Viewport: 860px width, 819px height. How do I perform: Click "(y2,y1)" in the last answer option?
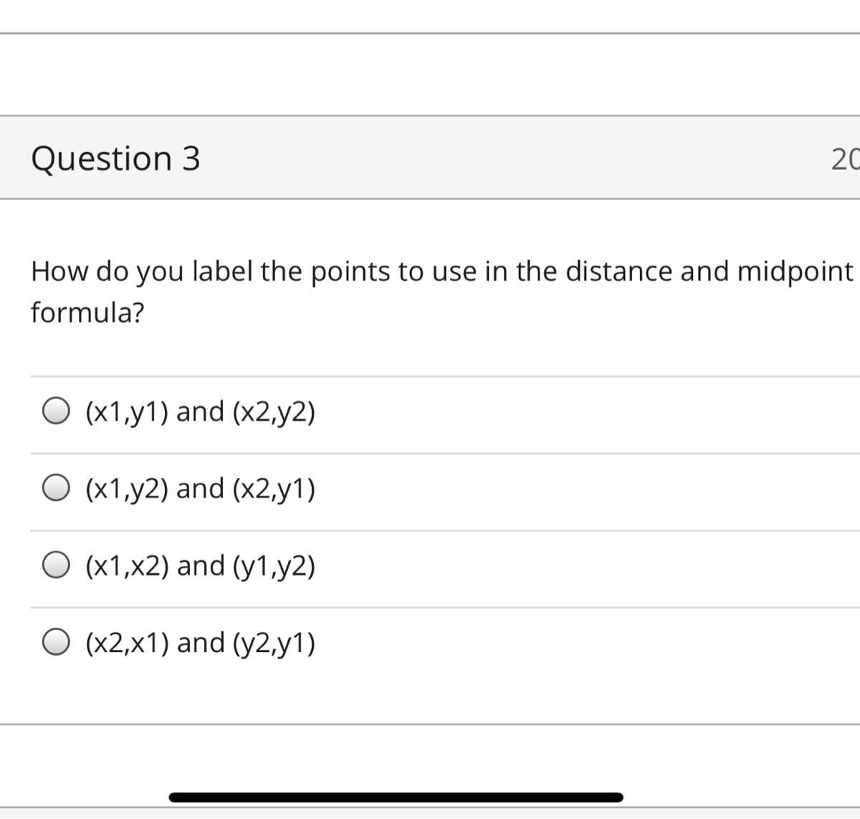[274, 643]
